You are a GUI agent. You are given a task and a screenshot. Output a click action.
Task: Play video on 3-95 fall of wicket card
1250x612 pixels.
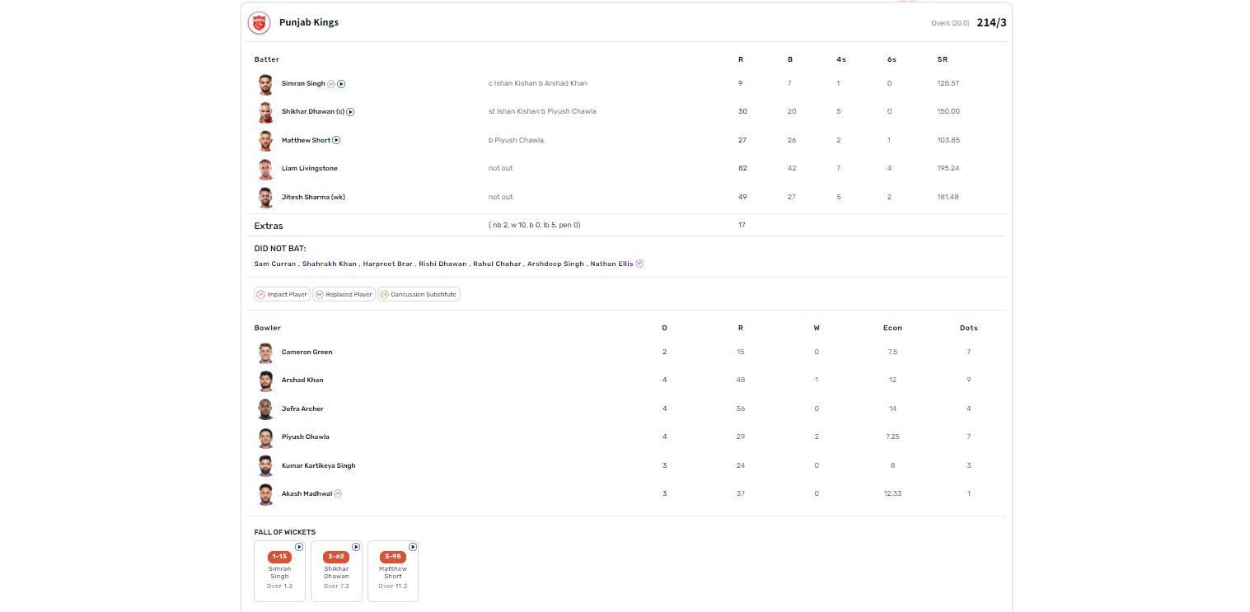413,547
